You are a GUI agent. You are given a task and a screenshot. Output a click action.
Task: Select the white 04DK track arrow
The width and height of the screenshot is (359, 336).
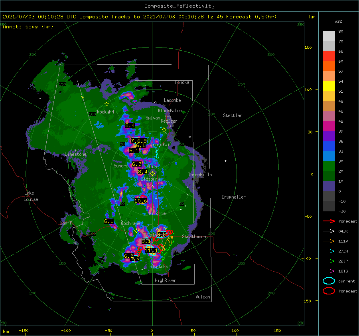click(x=329, y=231)
